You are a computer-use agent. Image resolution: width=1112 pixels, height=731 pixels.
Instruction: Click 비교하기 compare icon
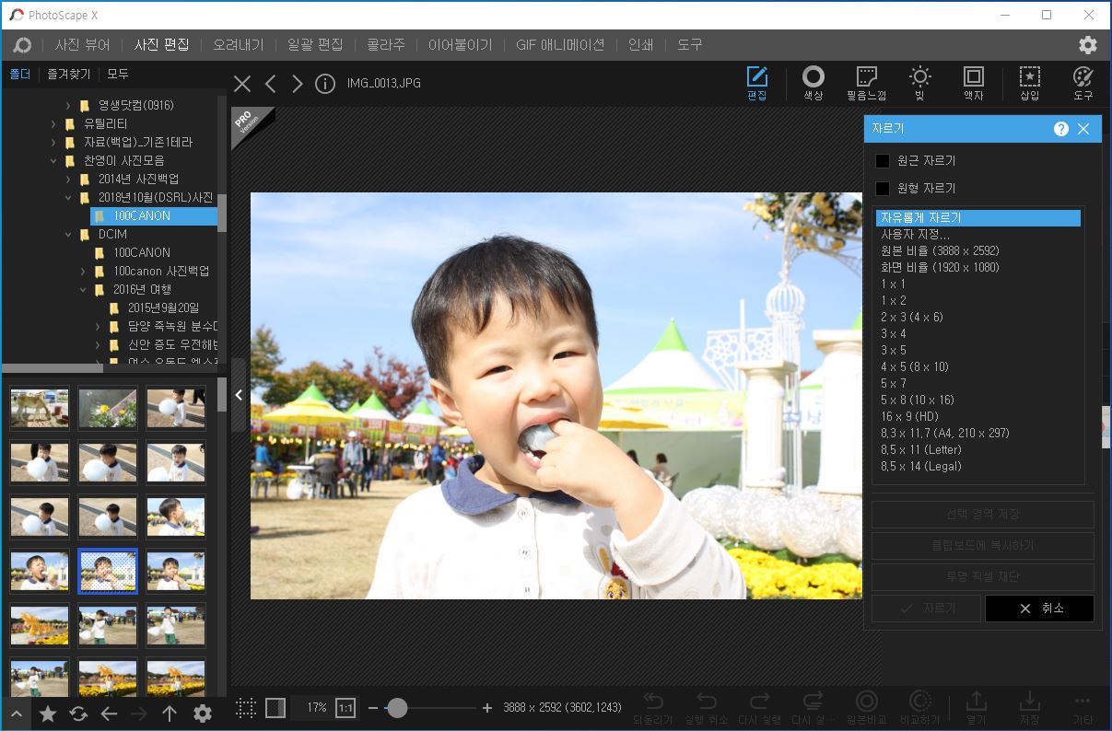[919, 707]
